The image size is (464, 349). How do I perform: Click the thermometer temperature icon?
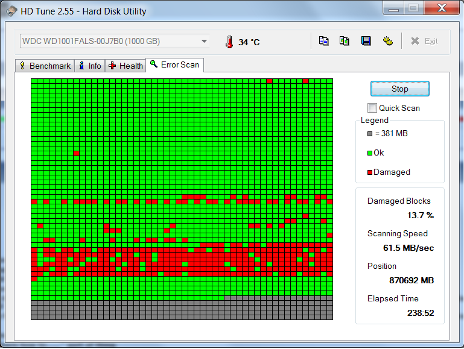pos(229,42)
